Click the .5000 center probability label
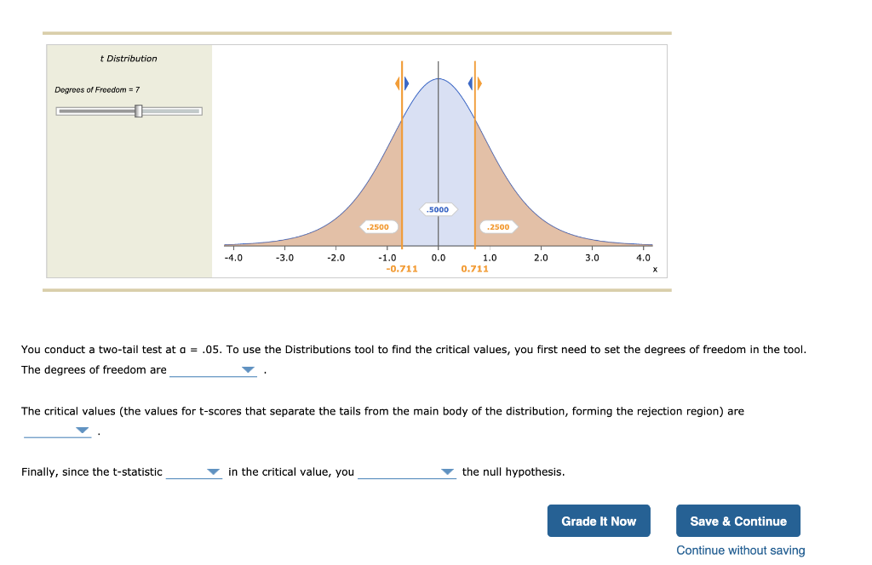This screenshot has height=565, width=872. tap(438, 209)
